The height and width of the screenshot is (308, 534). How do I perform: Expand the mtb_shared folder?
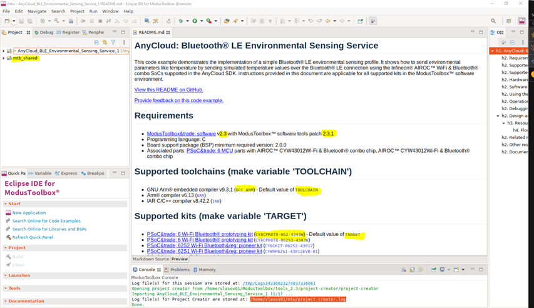pos(4,58)
